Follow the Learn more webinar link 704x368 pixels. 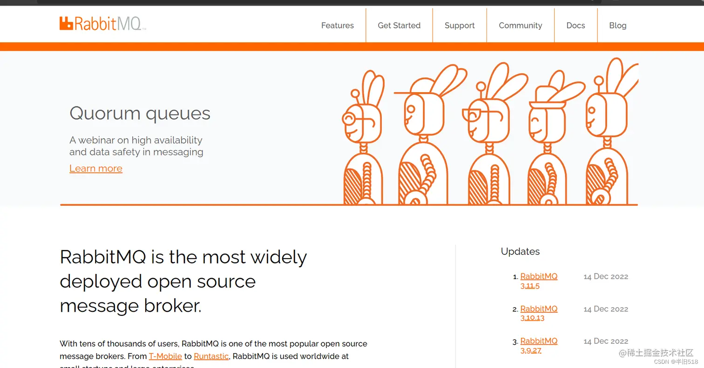[x=96, y=168]
